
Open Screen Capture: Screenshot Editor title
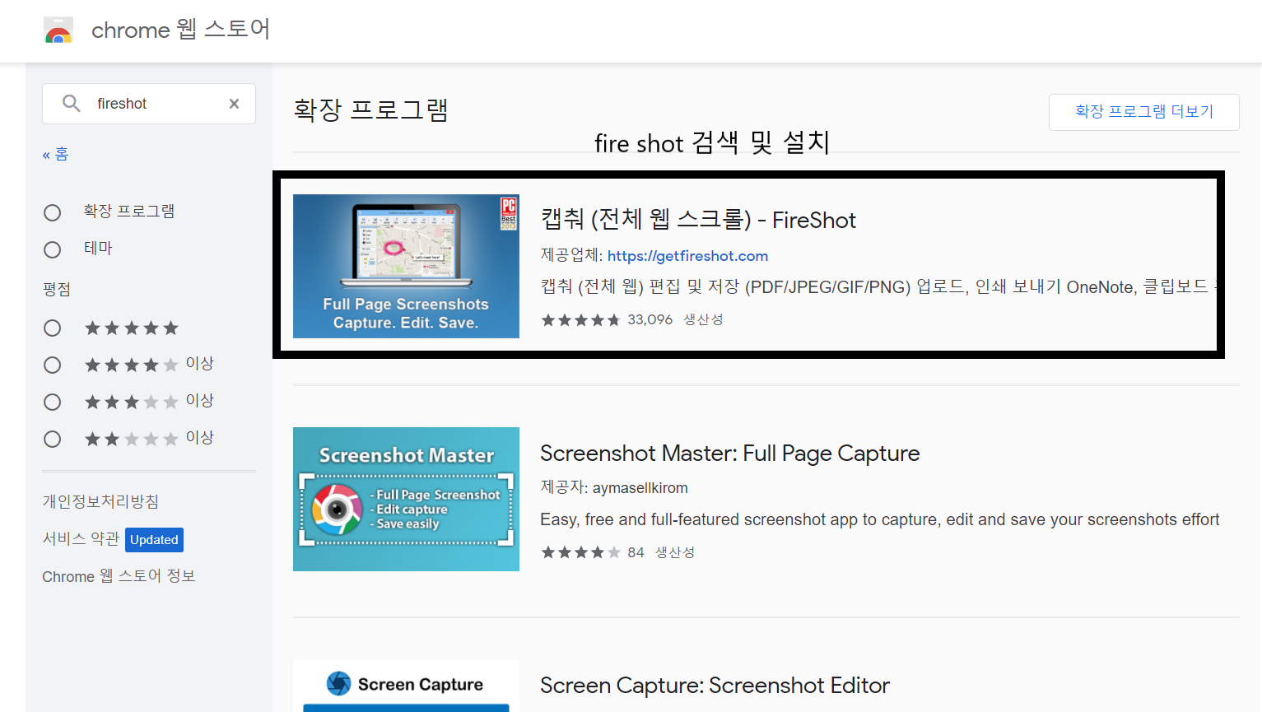click(x=715, y=686)
